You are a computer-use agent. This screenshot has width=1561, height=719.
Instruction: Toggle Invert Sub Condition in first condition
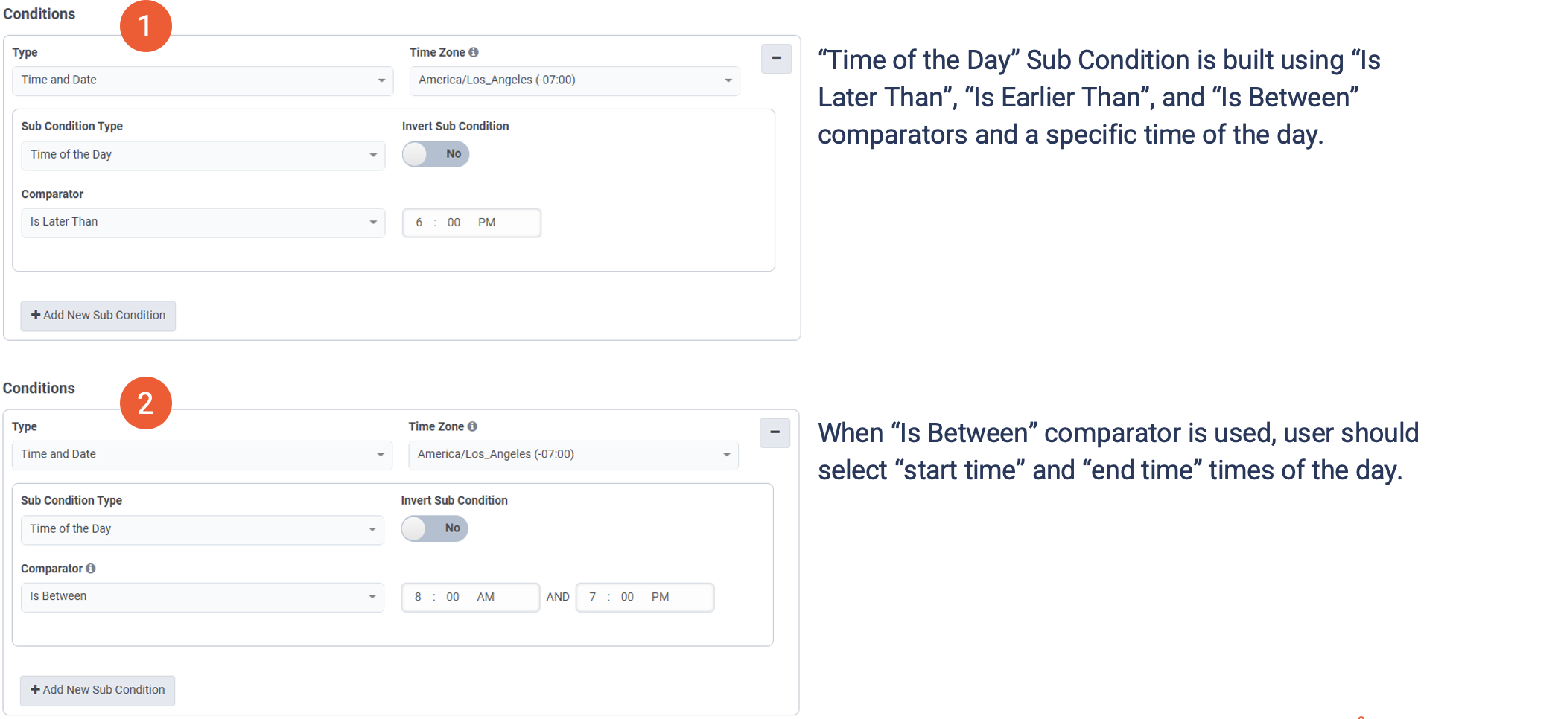coord(436,154)
